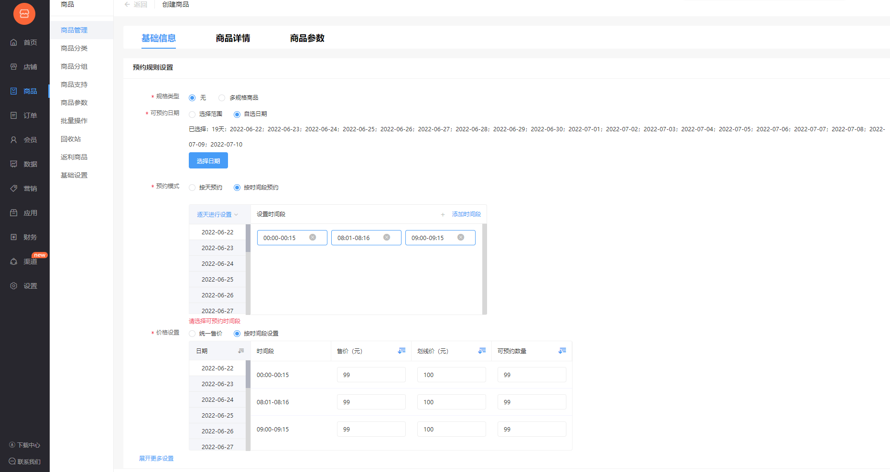This screenshot has width=890, height=472.
Task: Open the 渠道 channel icon in sidebar
Action: tap(14, 262)
